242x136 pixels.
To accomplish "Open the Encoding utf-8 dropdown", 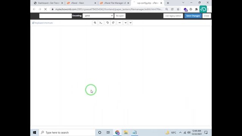I will [x=98, y=16].
